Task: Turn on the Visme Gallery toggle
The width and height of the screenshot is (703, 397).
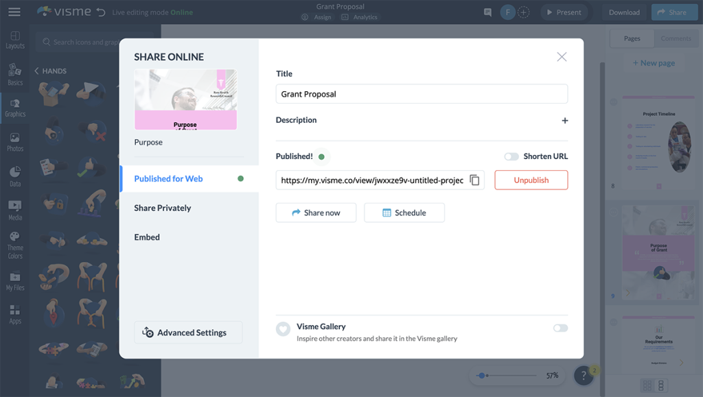Action: click(560, 328)
